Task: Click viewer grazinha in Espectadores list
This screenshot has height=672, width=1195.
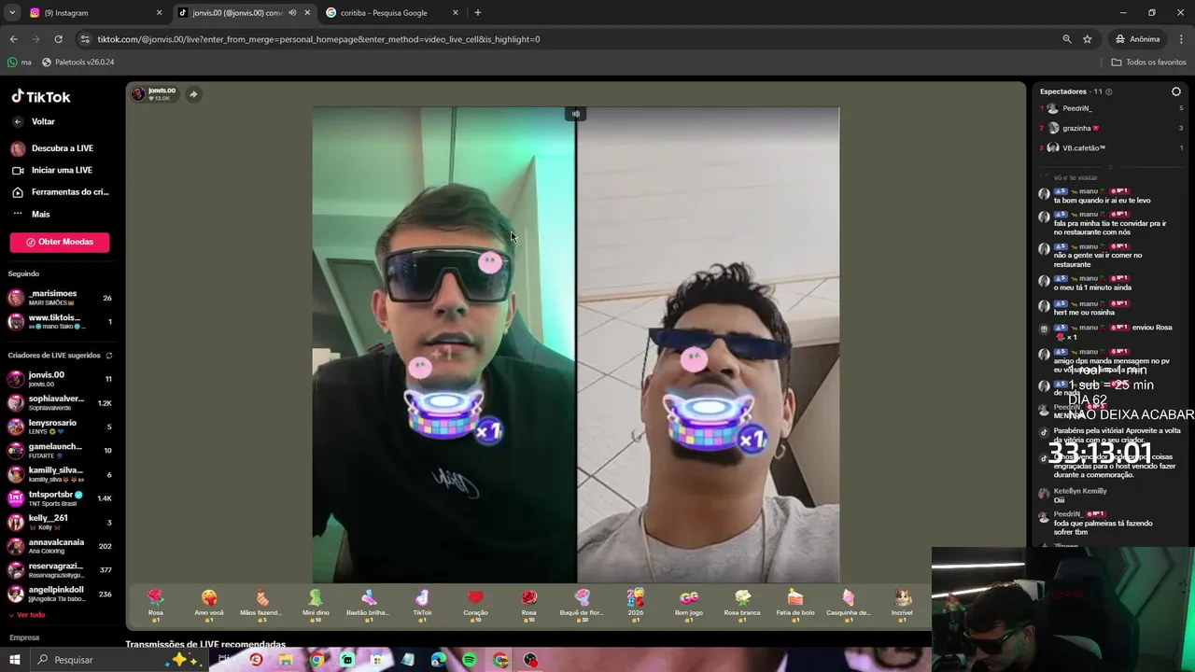Action: (x=1076, y=129)
